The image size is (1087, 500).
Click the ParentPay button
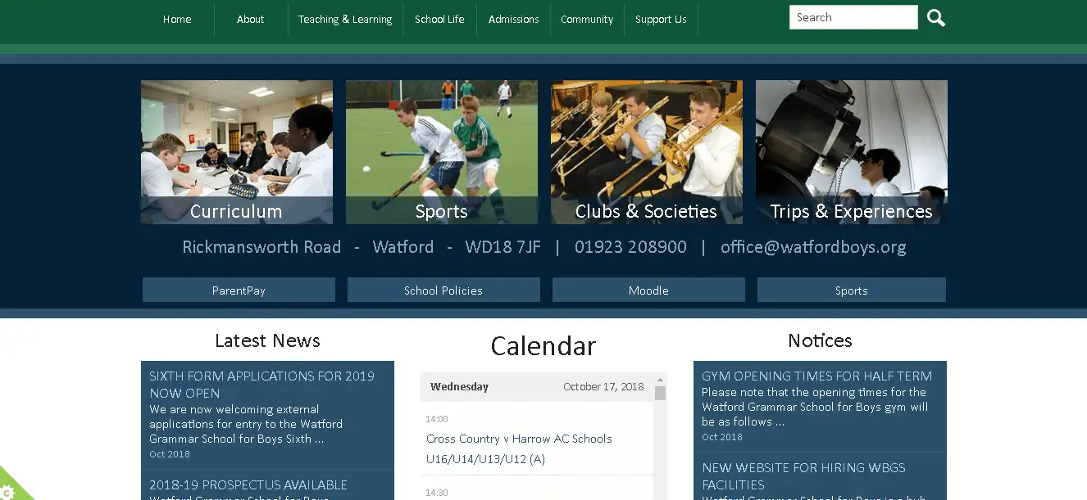(x=239, y=290)
